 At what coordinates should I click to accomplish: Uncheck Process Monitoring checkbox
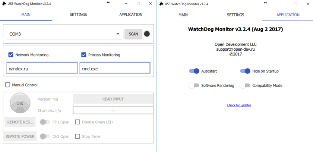point(84,55)
